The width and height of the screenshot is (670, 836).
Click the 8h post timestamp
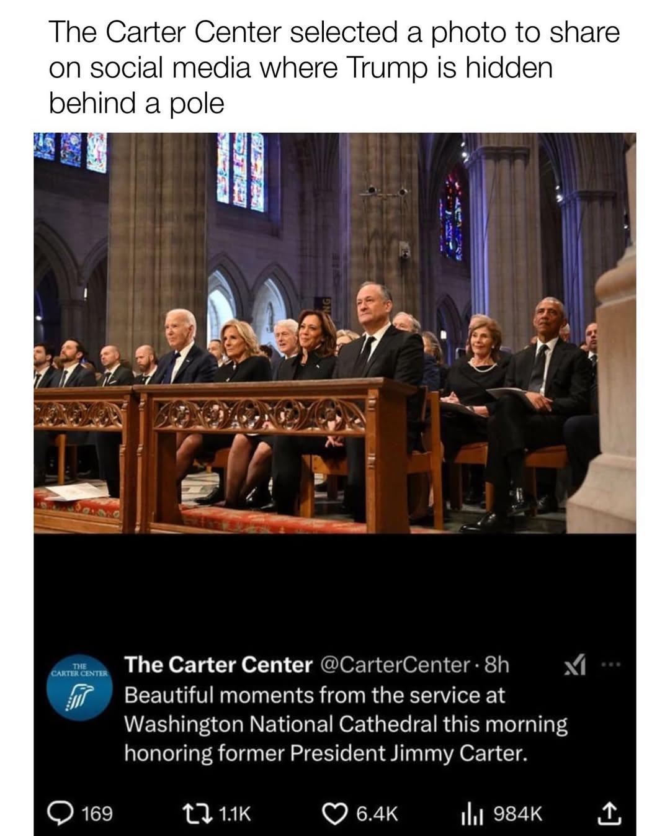(496, 665)
